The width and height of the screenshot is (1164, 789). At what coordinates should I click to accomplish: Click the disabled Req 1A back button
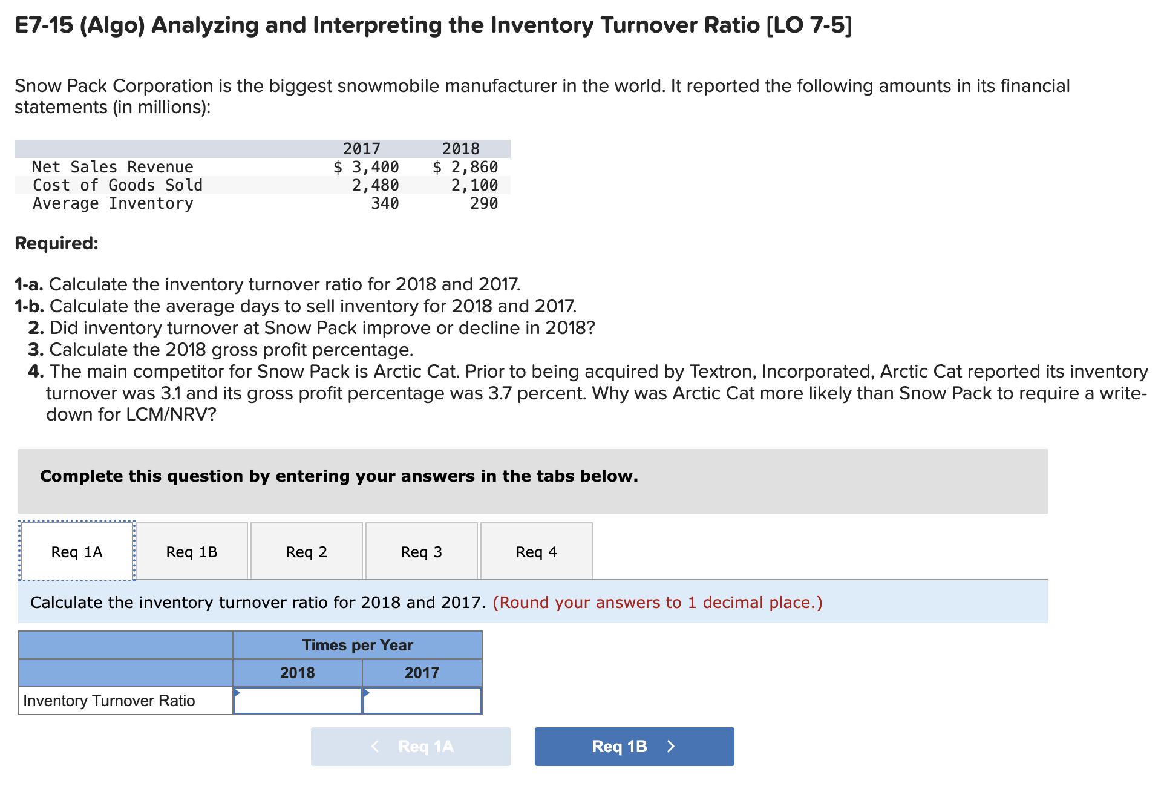pyautogui.click(x=410, y=746)
